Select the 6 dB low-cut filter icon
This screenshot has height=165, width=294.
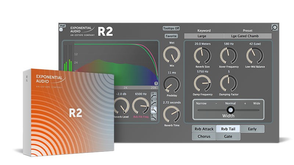point(154,103)
